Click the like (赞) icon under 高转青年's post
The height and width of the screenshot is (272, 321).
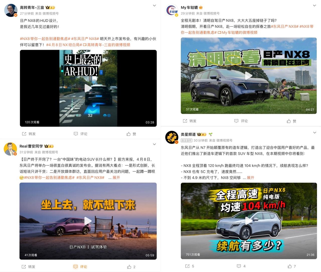pos(128,134)
